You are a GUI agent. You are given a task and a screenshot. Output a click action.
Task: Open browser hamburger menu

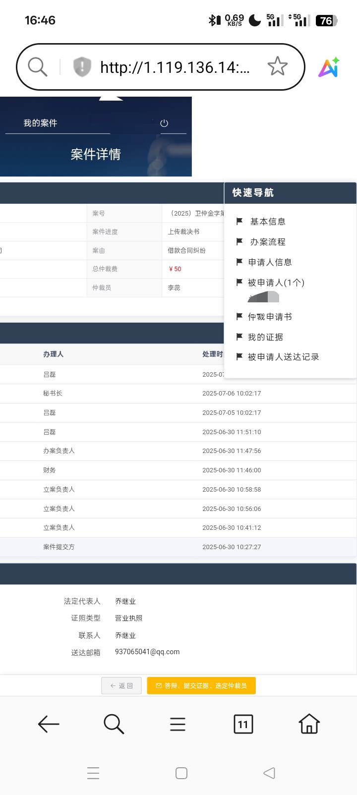[x=178, y=724]
